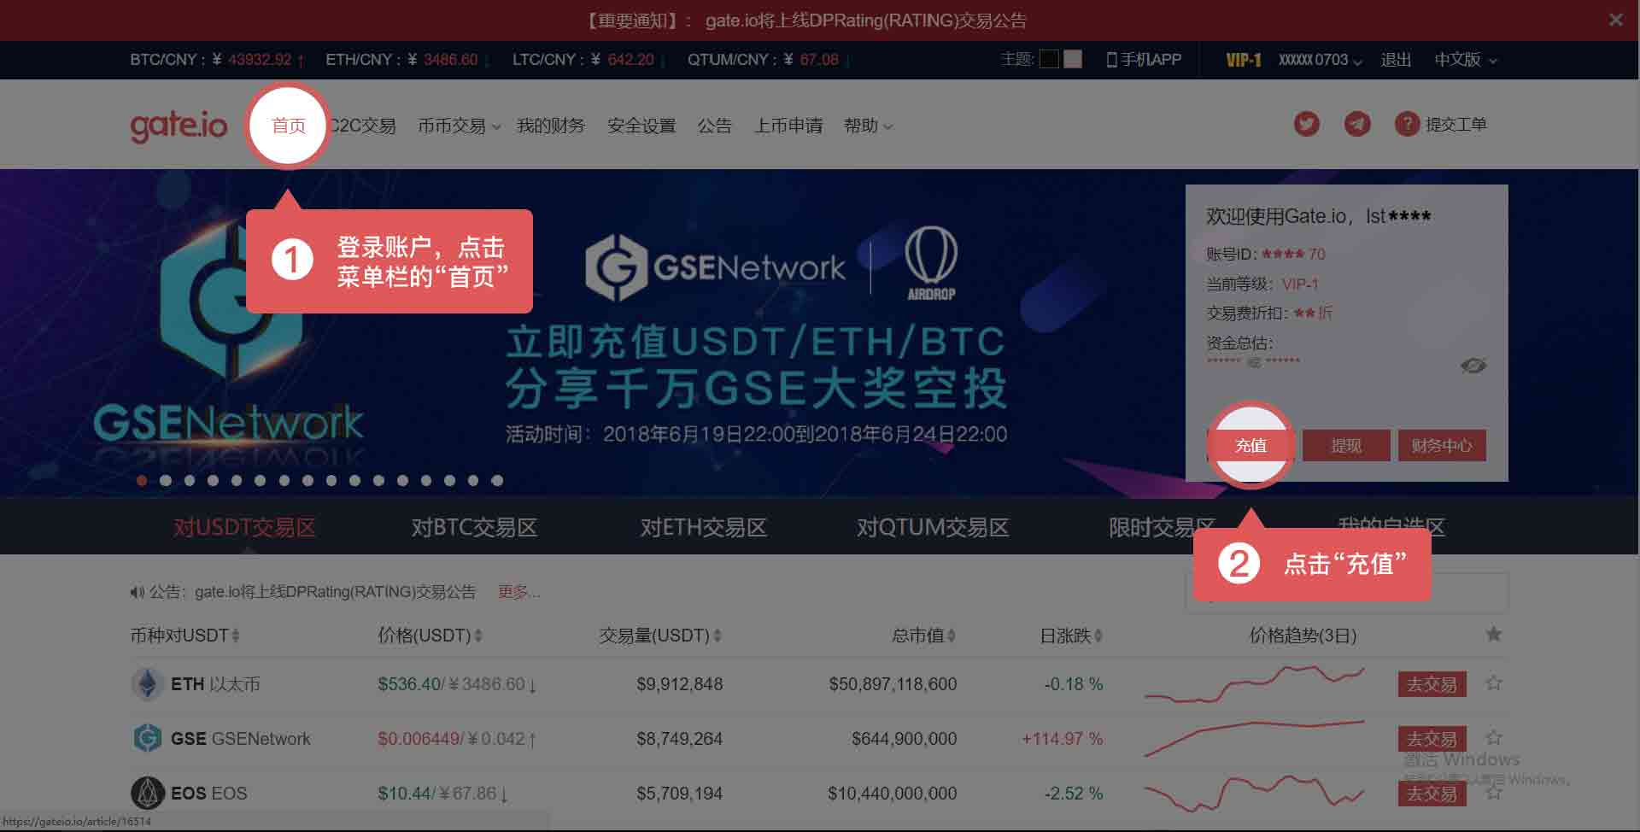Screen dimensions: 1640x832
Task: Favorite GSE with its star icon
Action: 1494,737
